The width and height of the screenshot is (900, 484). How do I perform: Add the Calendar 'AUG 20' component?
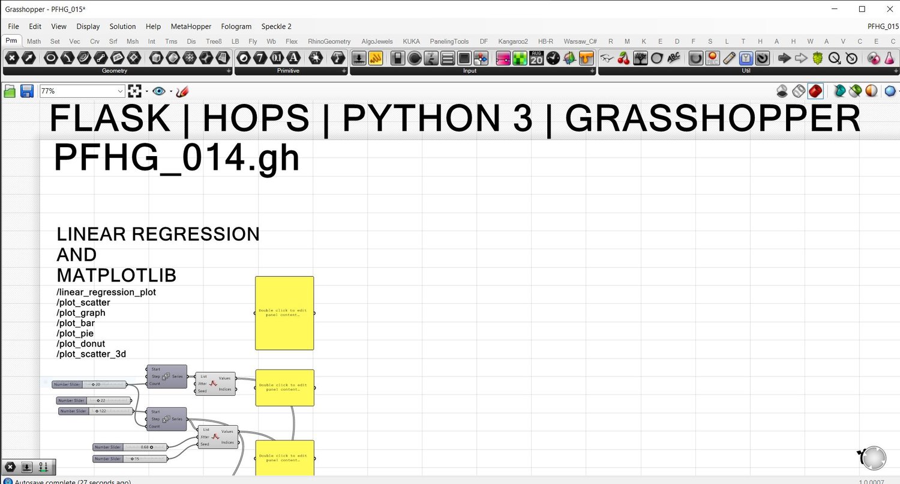click(536, 58)
